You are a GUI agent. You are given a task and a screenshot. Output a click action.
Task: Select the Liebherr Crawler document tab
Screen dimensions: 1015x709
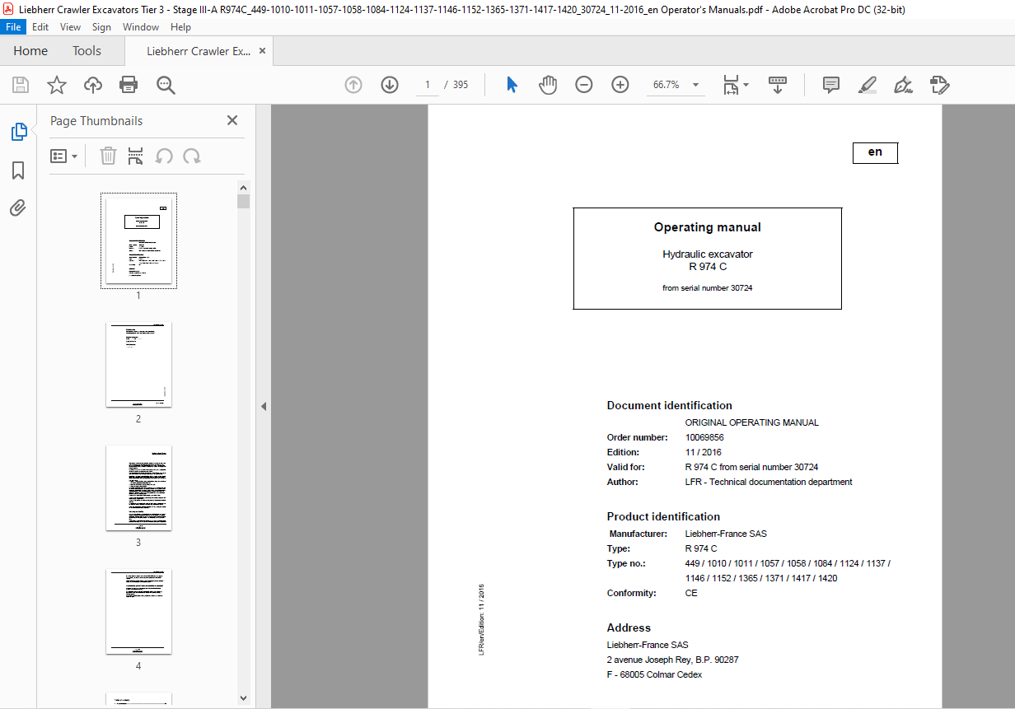point(199,51)
